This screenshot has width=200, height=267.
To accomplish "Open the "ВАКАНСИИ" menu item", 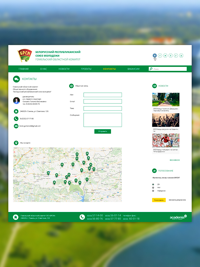I will (x=133, y=69).
